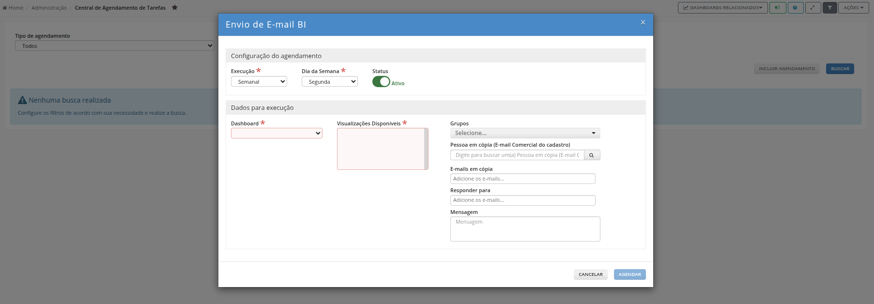Open the Grupos Selecione dropdown
874x304 pixels.
[525, 133]
